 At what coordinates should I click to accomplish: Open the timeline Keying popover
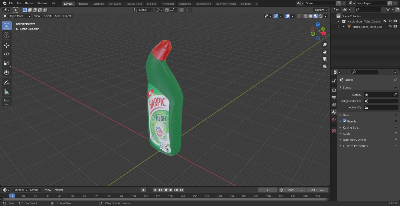pyautogui.click(x=36, y=190)
